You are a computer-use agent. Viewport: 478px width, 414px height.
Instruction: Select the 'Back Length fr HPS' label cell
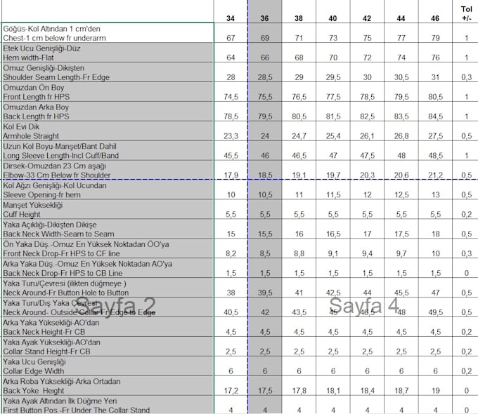pos(108,112)
